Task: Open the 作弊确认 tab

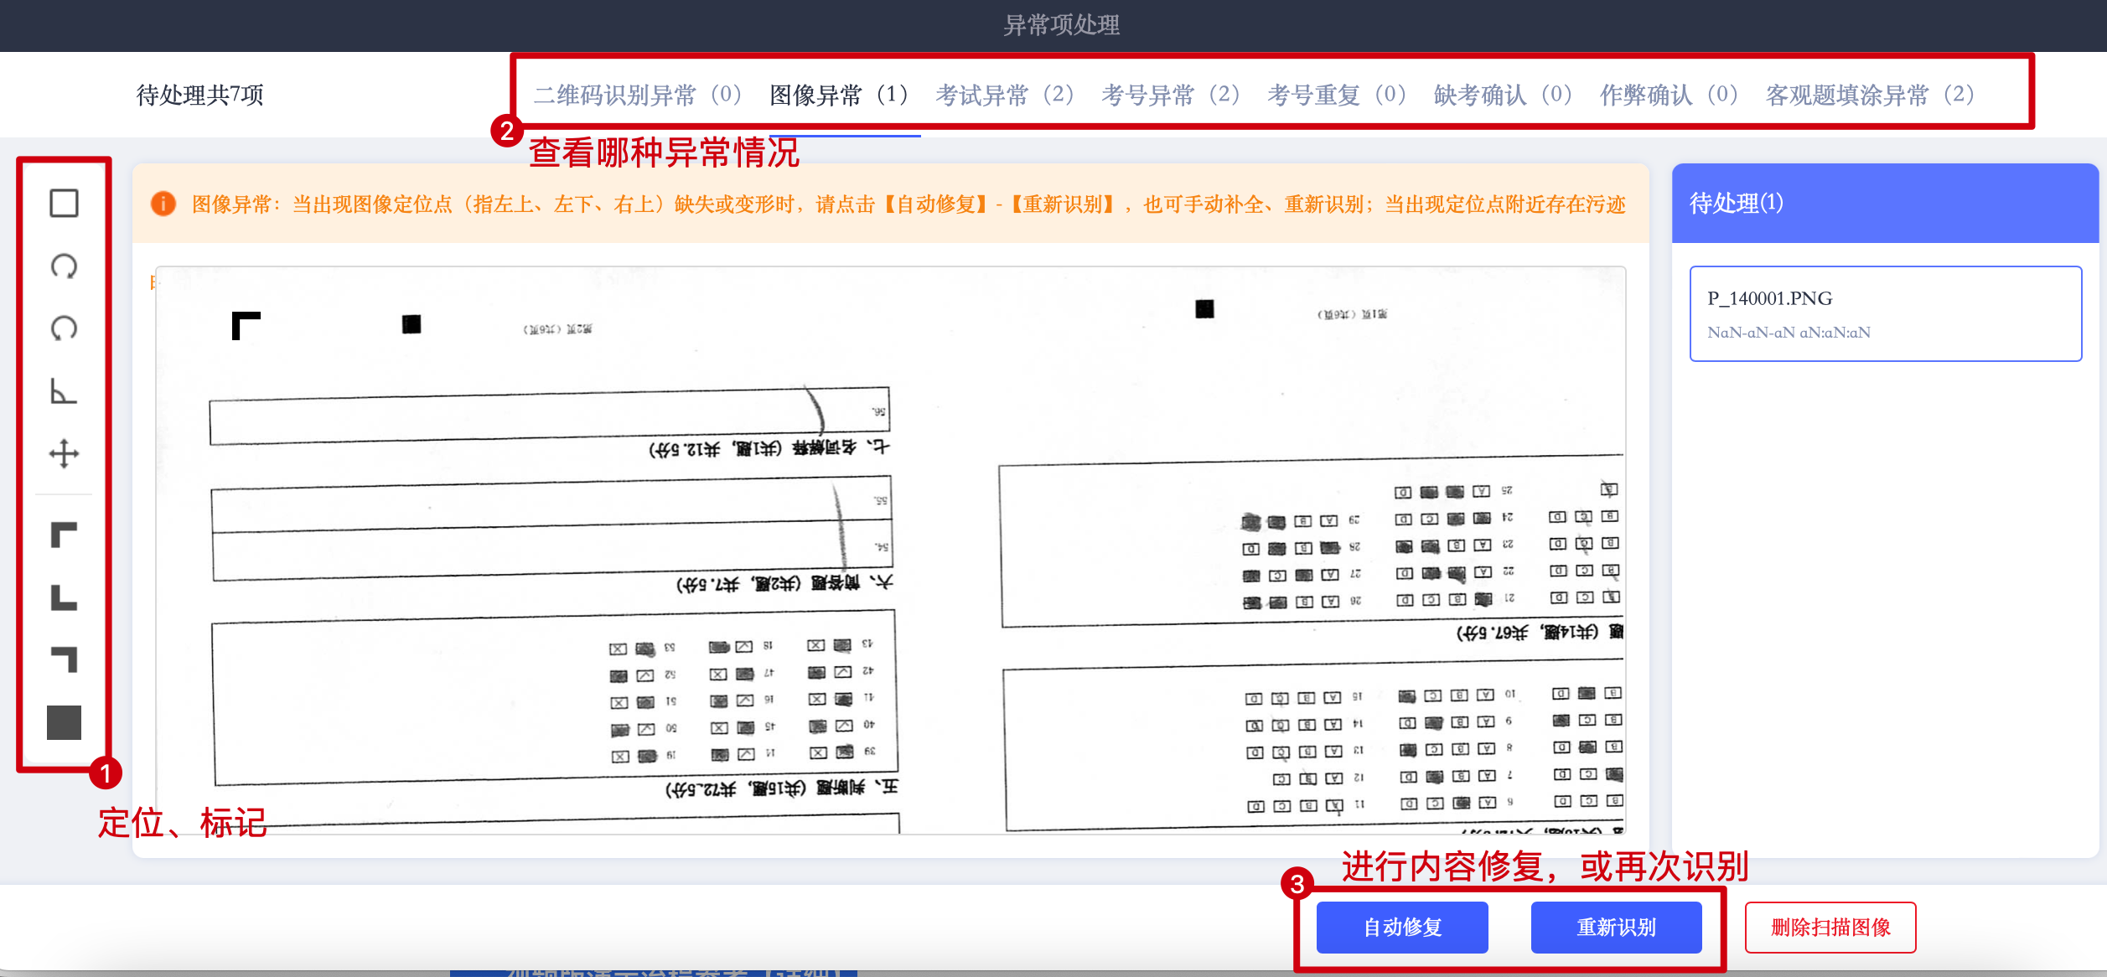Action: (x=1668, y=95)
